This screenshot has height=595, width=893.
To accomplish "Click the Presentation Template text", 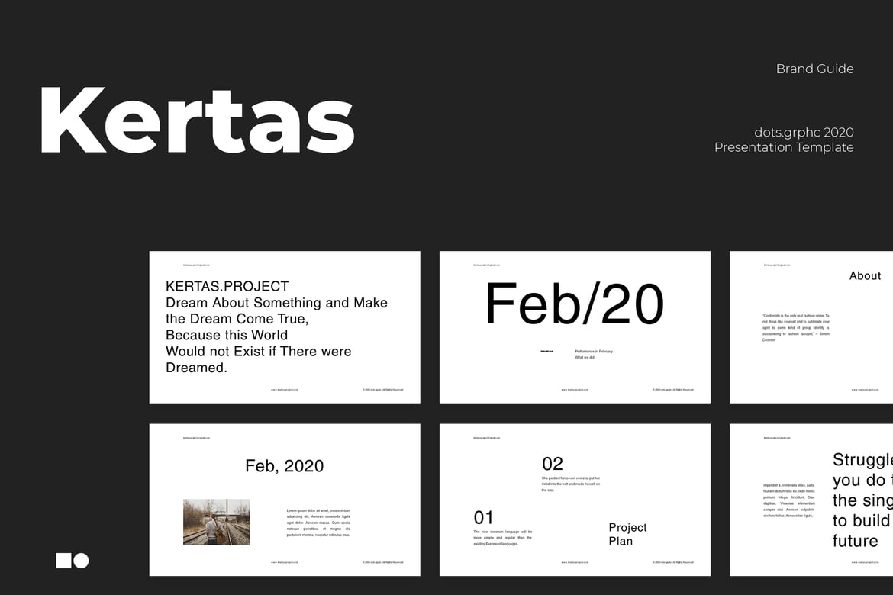I will click(x=784, y=147).
